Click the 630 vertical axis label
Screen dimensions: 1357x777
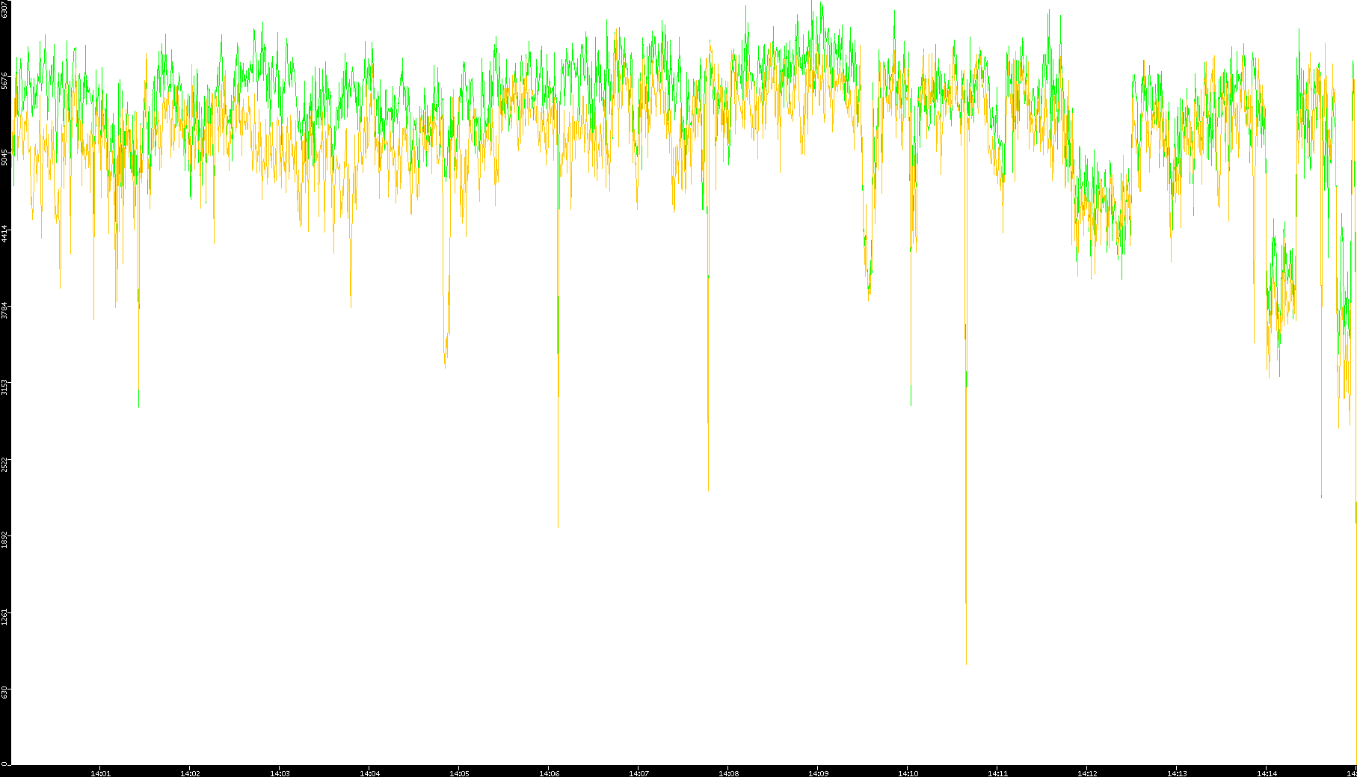5,692
